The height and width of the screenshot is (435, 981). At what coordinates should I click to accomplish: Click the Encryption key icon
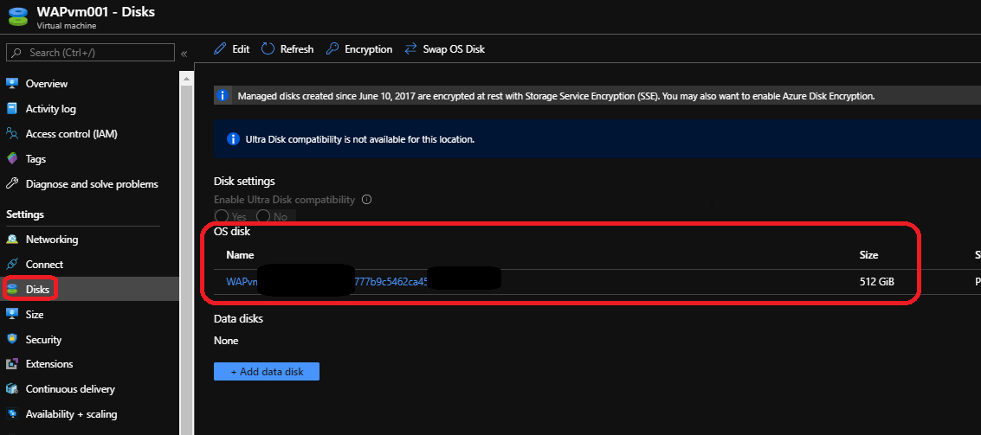click(x=332, y=48)
